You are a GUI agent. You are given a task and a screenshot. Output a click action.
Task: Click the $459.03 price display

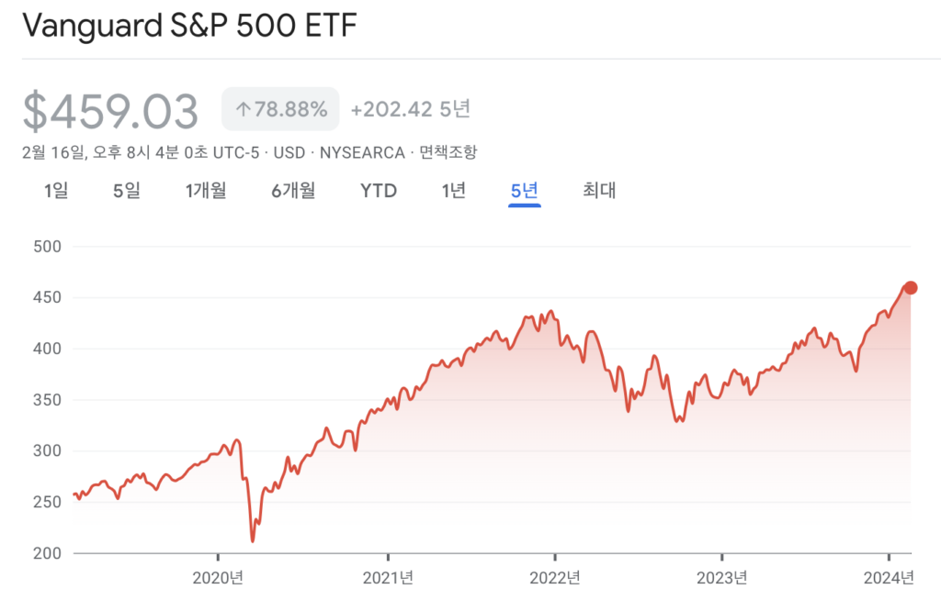[112, 108]
